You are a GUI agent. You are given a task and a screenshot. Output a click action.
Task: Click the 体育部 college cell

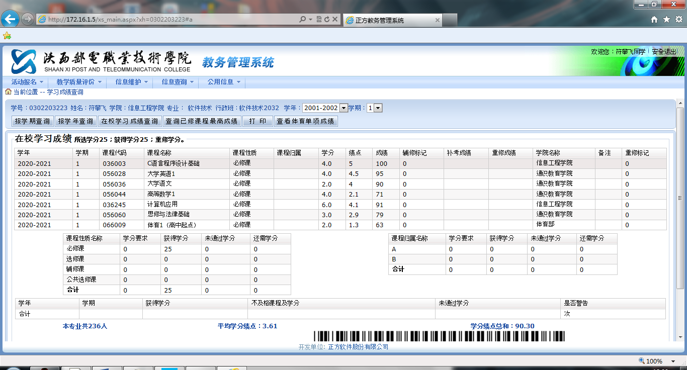[x=545, y=225]
